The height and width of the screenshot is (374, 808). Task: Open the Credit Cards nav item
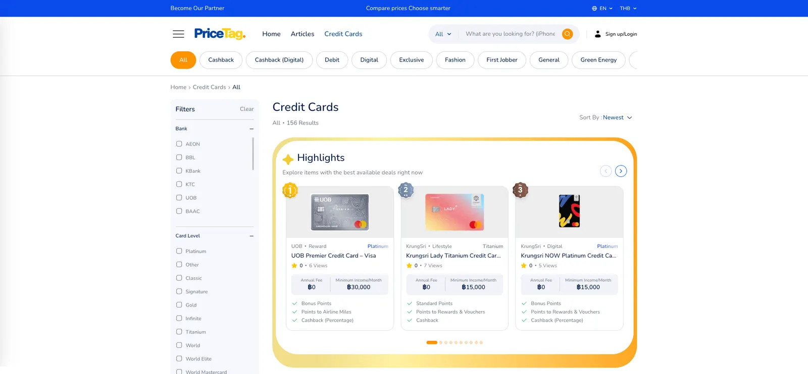[x=343, y=34]
